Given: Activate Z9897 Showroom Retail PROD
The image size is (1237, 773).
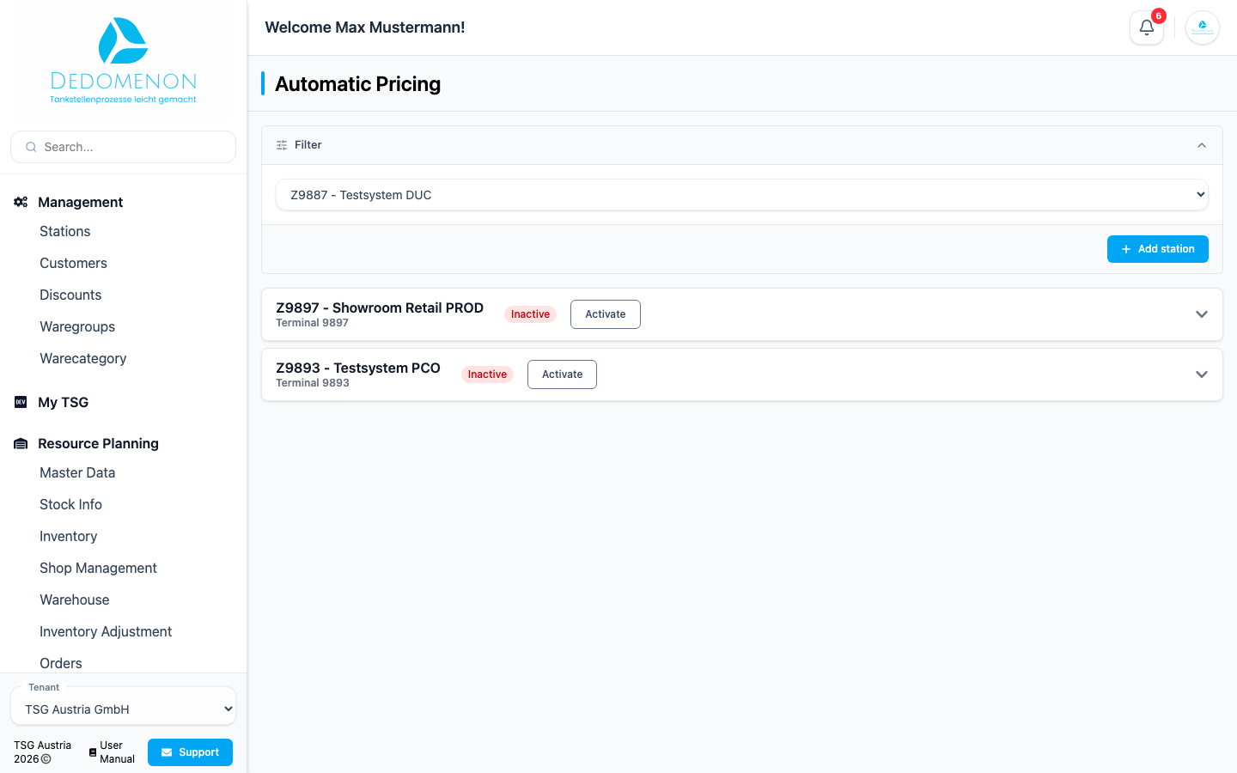Looking at the screenshot, I should [x=606, y=314].
